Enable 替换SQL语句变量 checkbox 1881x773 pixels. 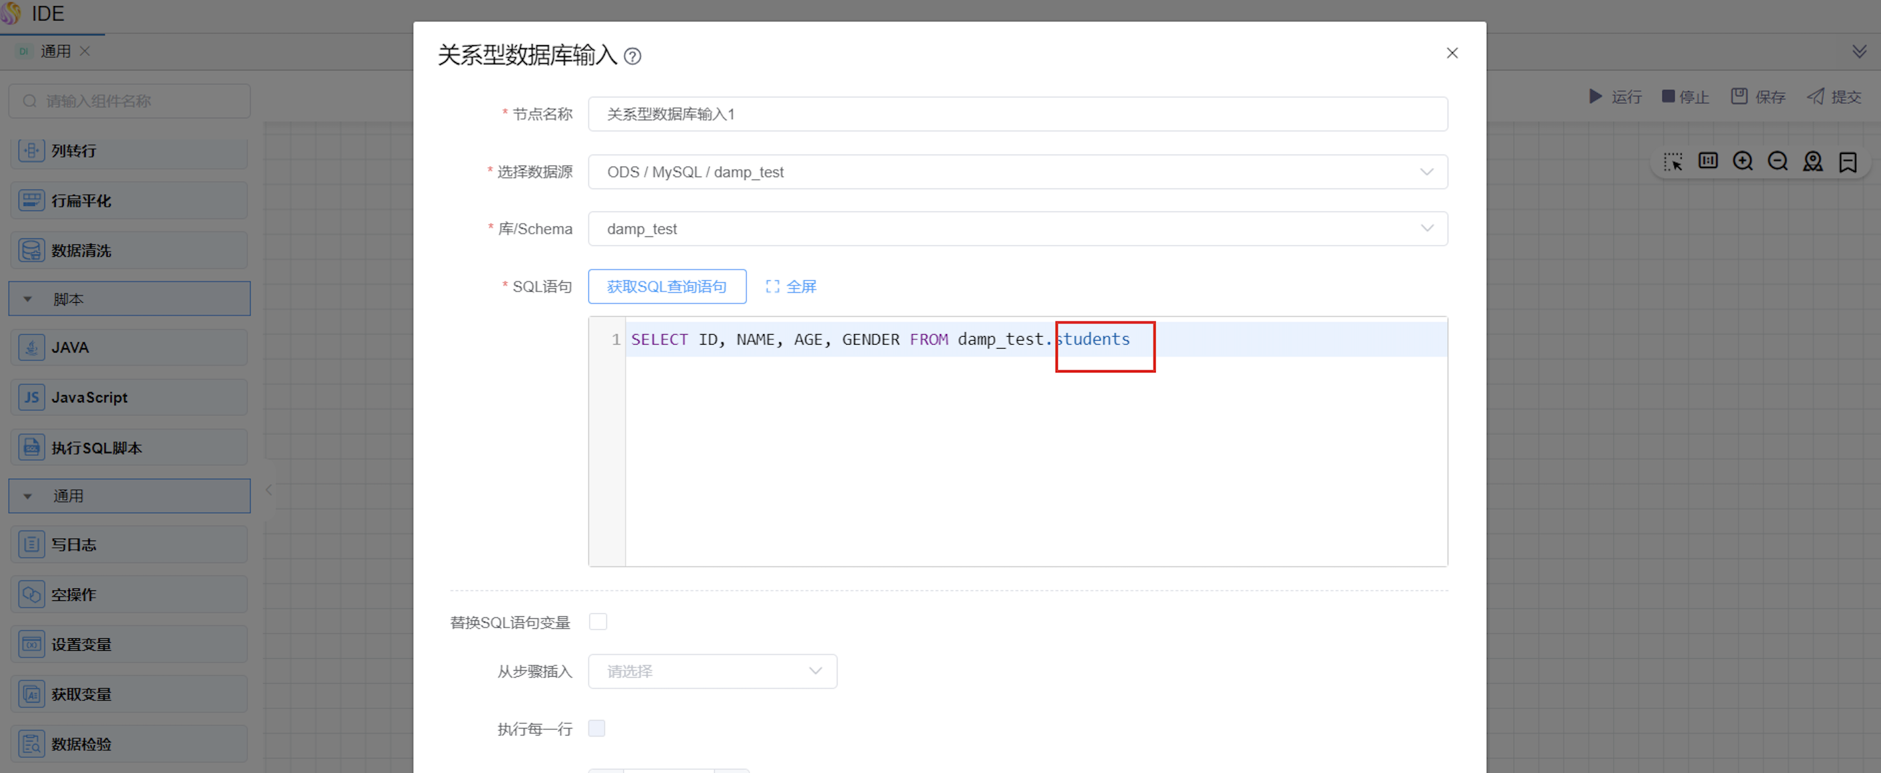coord(598,622)
